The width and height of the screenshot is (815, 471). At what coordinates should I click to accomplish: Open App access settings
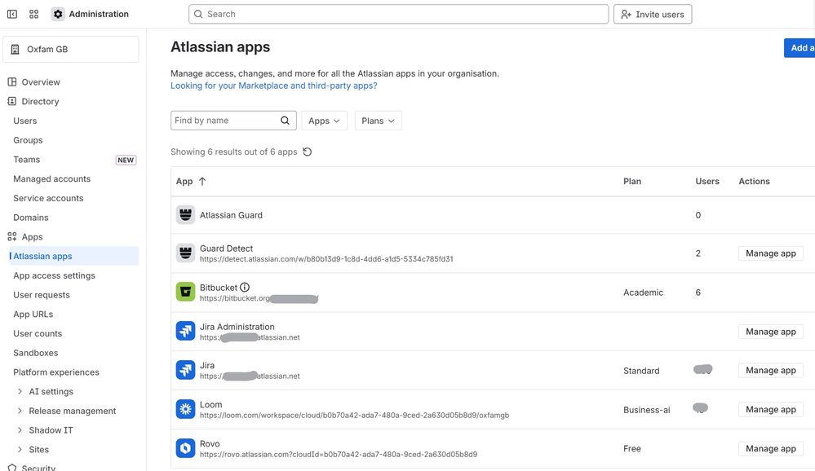54,275
